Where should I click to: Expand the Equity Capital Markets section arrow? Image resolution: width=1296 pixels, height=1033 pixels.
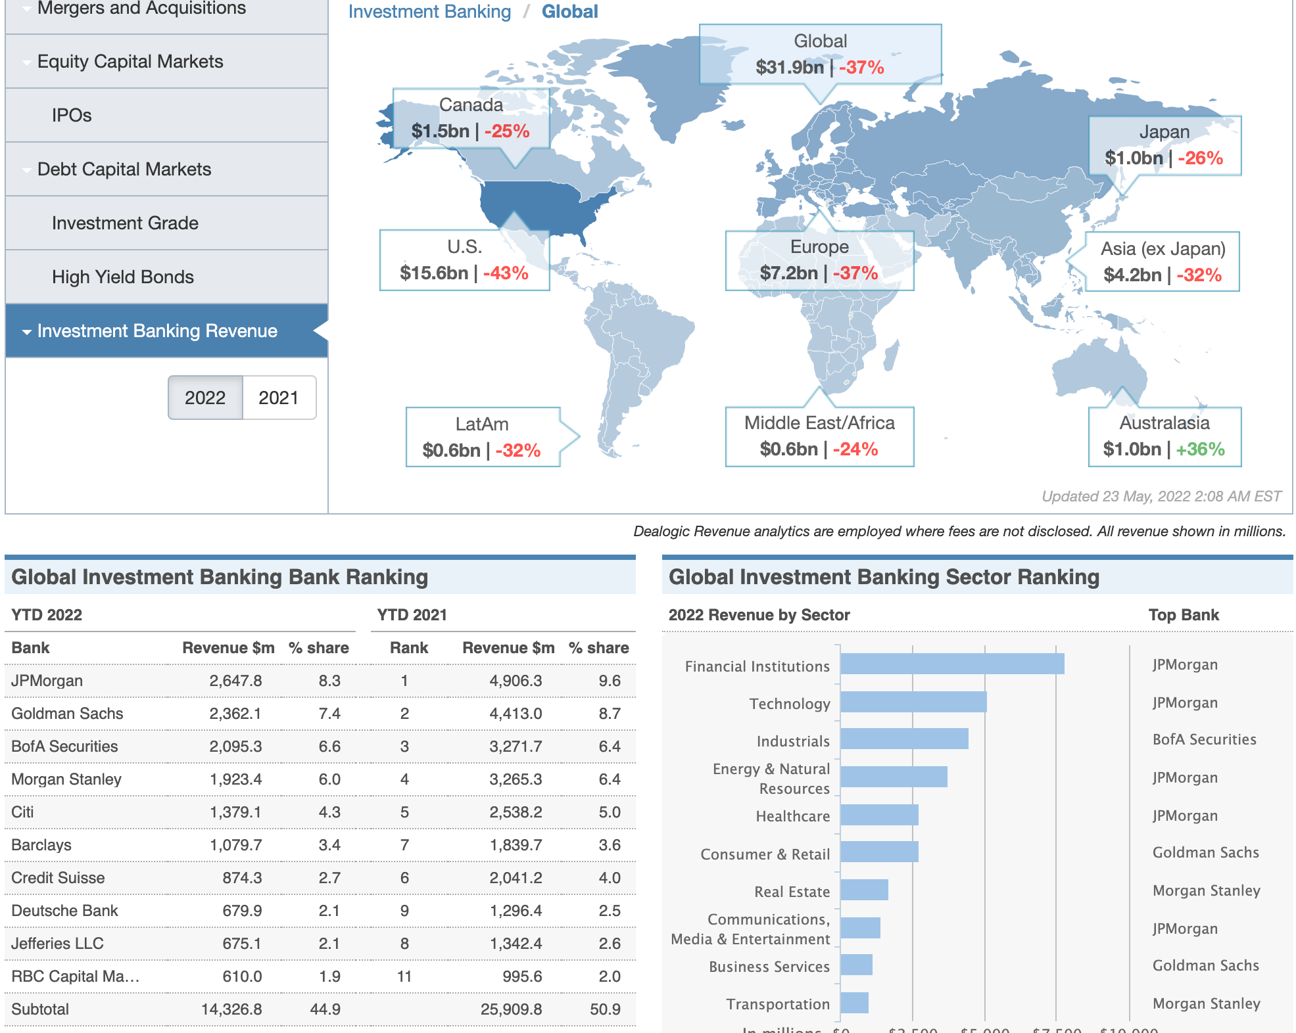pyautogui.click(x=27, y=62)
